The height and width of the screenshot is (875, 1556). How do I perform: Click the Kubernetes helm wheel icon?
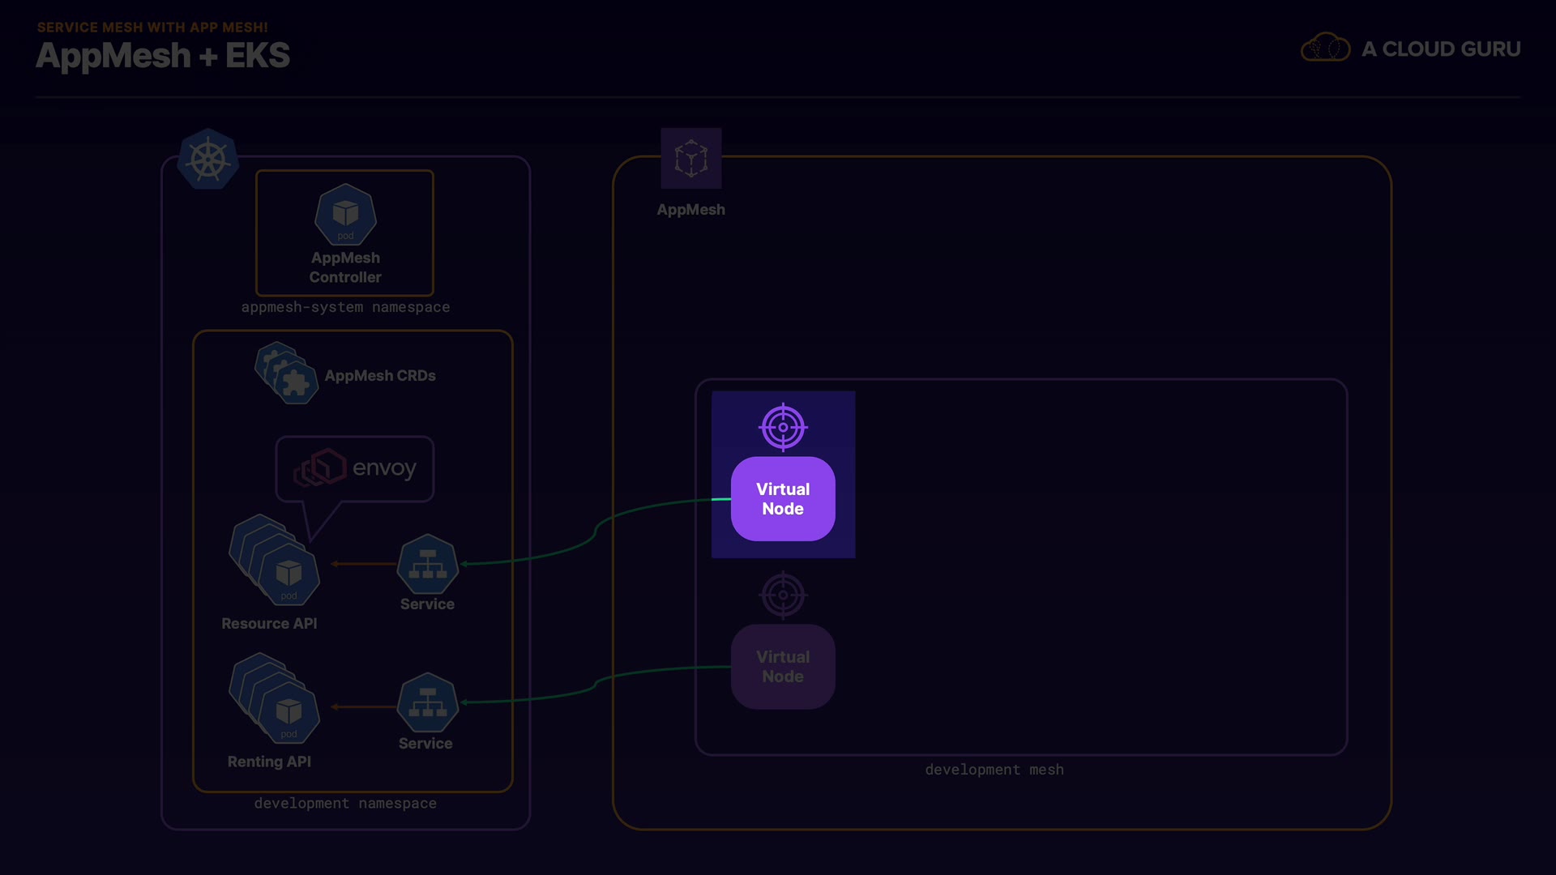tap(208, 160)
